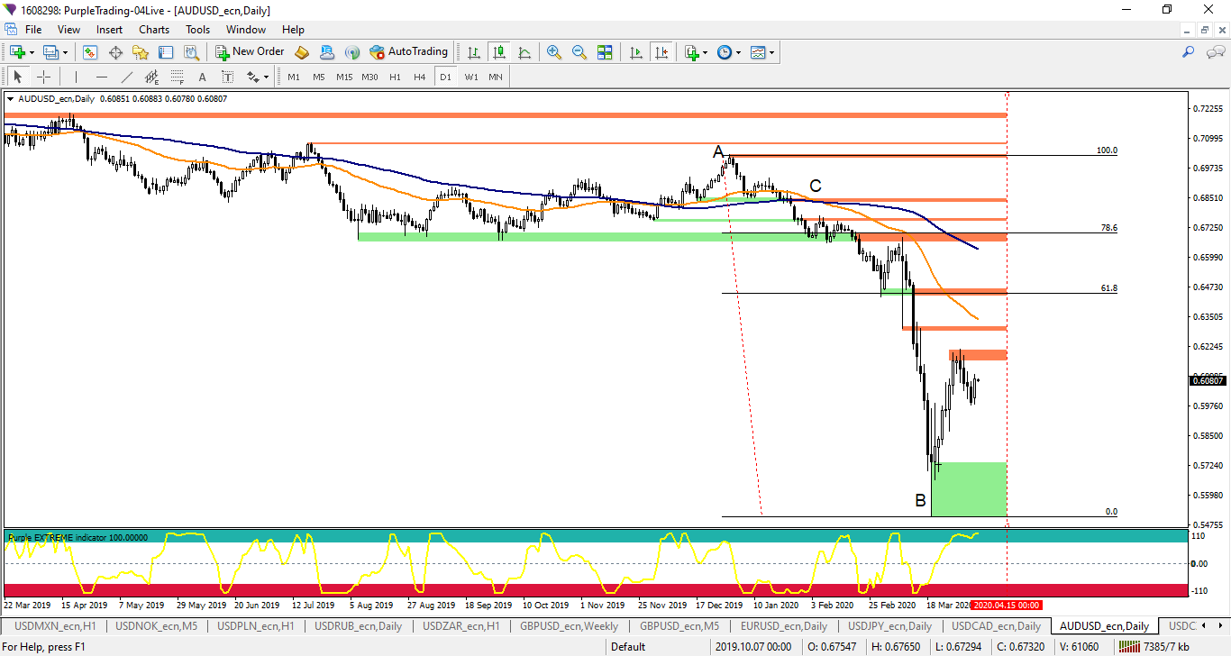
Task: Select the horizontal line tool
Action: (101, 77)
